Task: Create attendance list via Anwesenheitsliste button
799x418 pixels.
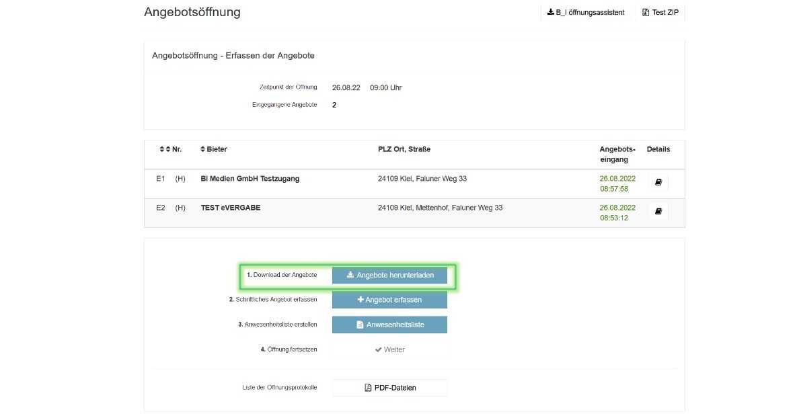Action: click(389, 324)
